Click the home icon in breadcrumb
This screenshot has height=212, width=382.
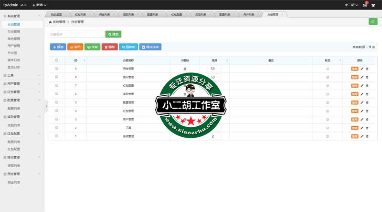(x=51, y=22)
